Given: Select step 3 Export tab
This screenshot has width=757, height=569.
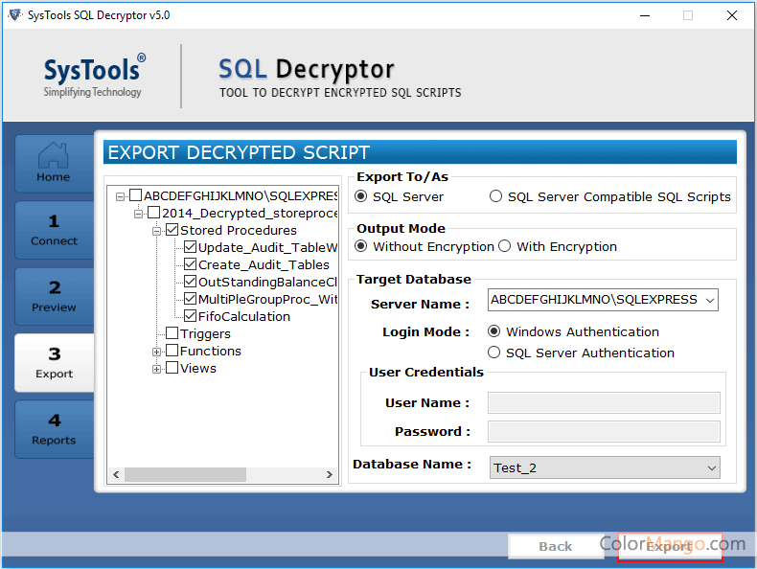Looking at the screenshot, I should coord(54,363).
